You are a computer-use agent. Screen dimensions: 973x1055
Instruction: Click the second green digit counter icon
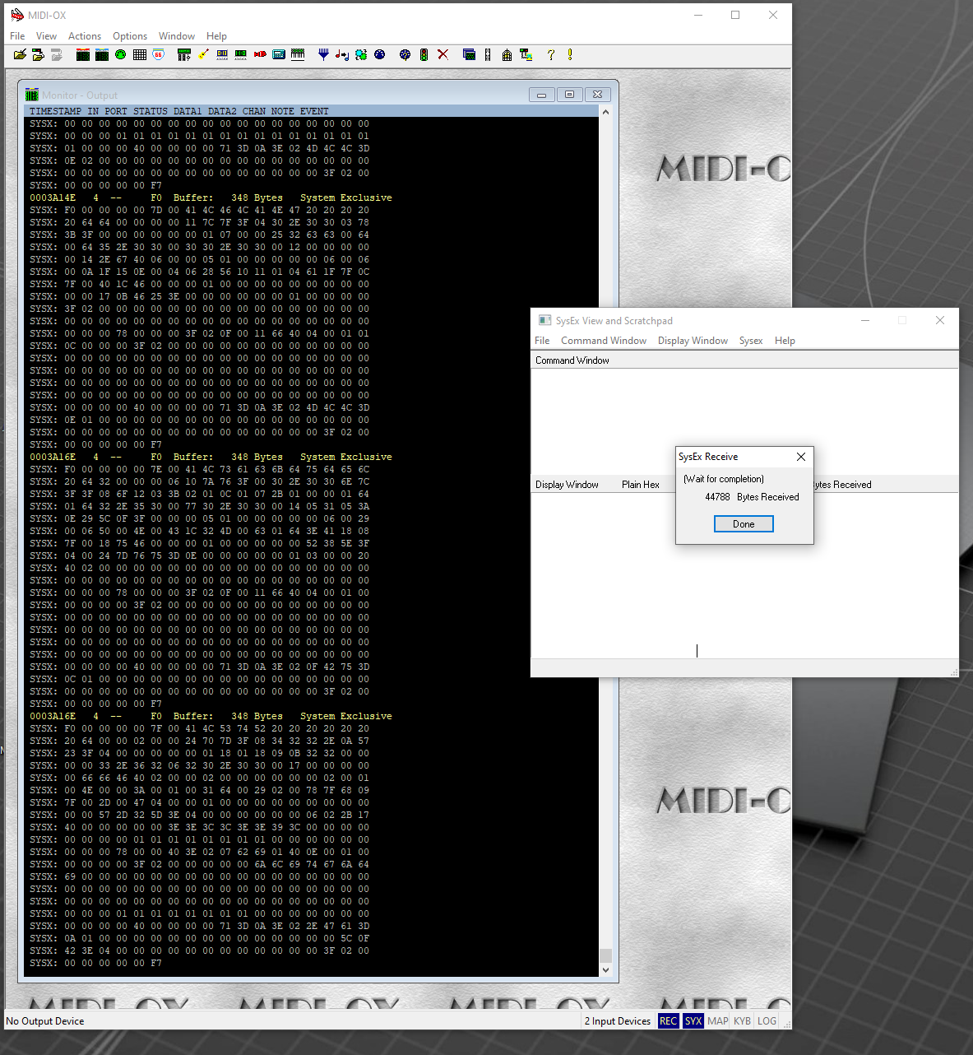(x=241, y=55)
